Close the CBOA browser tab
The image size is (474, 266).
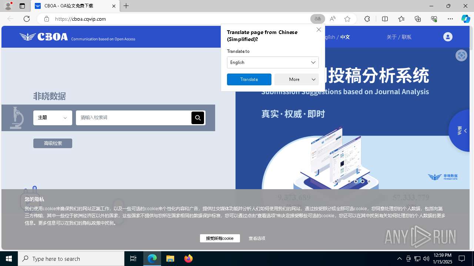pos(114,6)
